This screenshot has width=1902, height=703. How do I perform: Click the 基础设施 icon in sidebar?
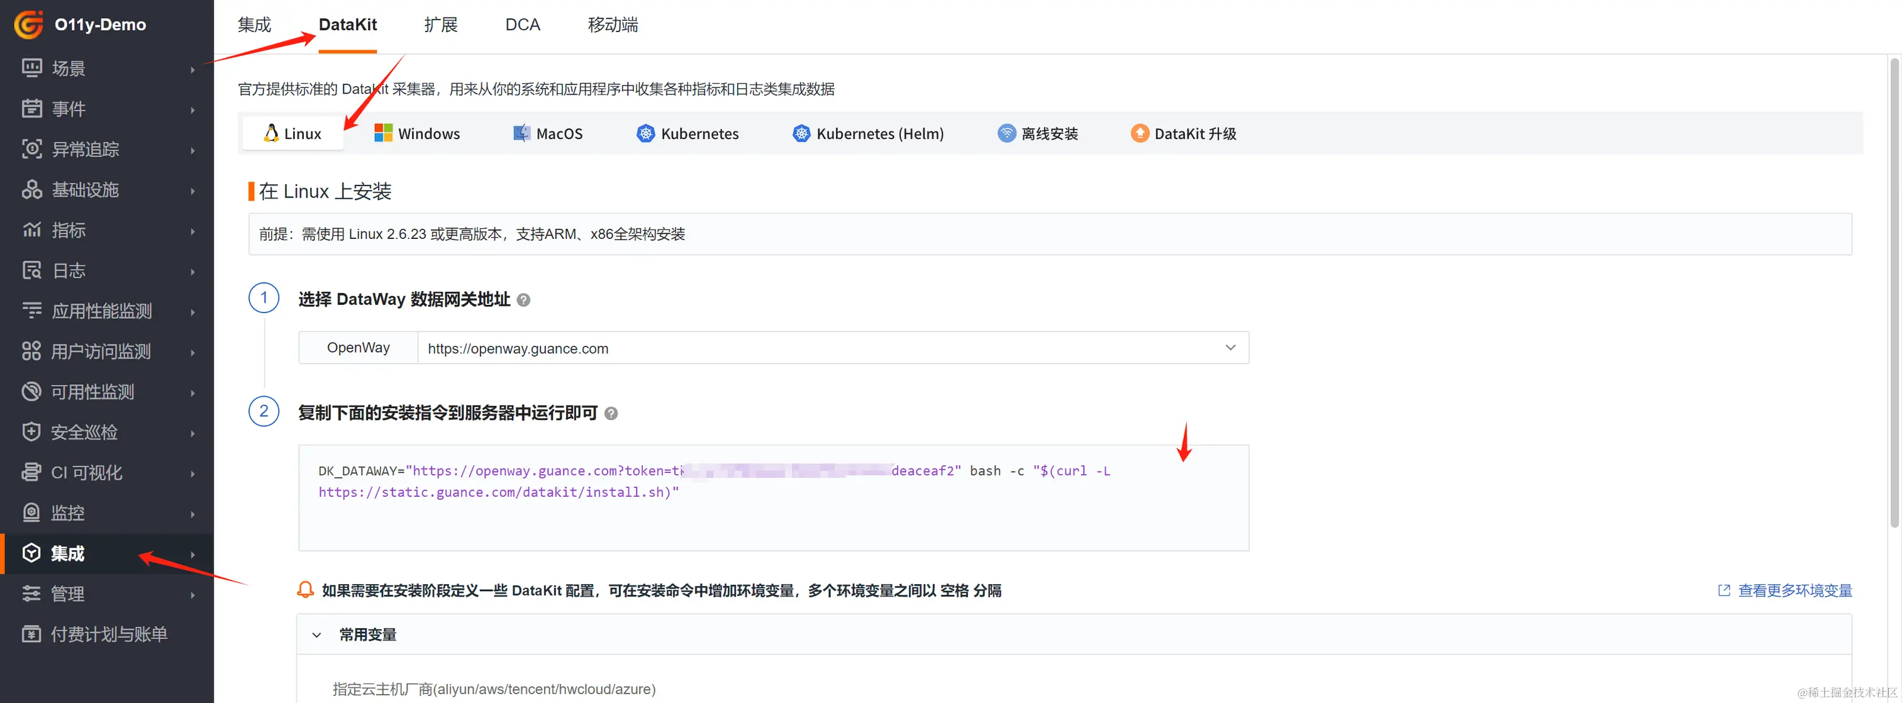click(31, 190)
